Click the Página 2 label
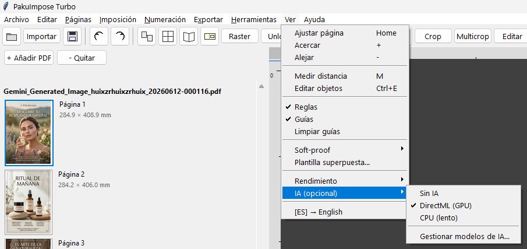 (x=71, y=174)
